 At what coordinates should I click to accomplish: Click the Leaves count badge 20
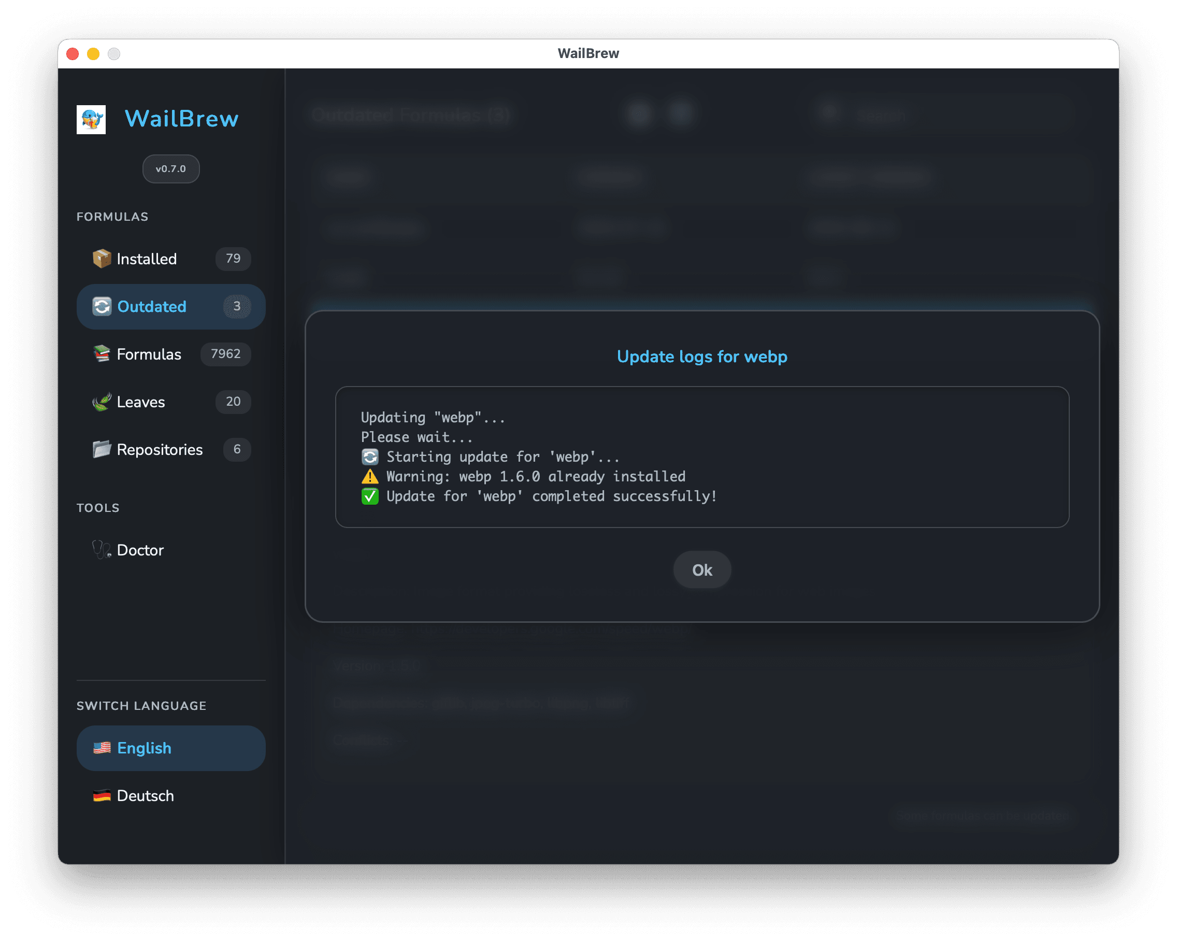click(233, 402)
